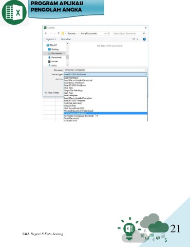This screenshot has height=247, width=190.
Task: Click the New folder button
Action: [x=66, y=39]
